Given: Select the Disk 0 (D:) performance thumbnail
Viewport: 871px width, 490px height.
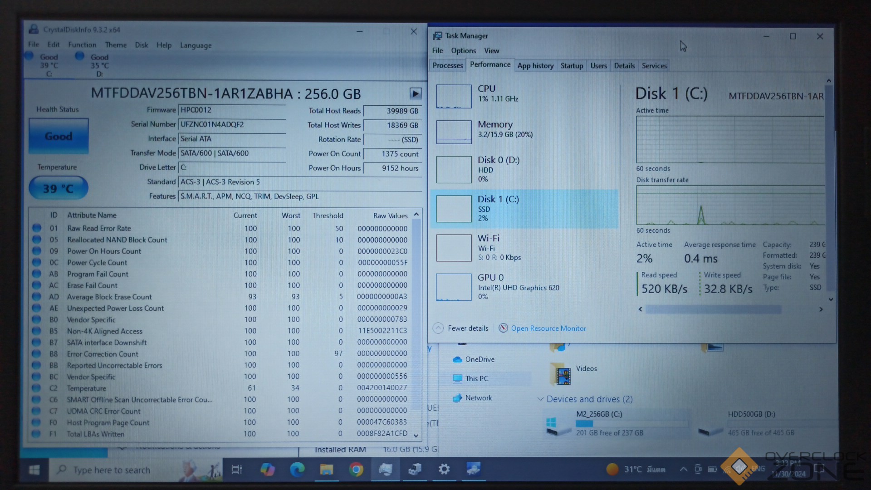Looking at the screenshot, I should tap(454, 169).
